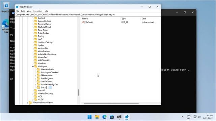Open the volume tray icon
Image resolution: width=216 pixels, height=121 pixels.
click(x=199, y=117)
